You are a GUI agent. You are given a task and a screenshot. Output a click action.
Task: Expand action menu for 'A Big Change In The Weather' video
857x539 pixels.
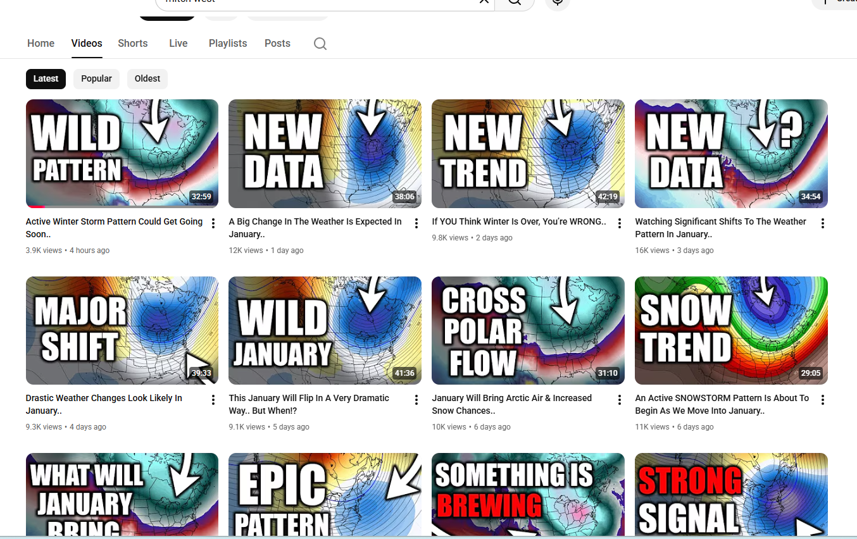[416, 223]
